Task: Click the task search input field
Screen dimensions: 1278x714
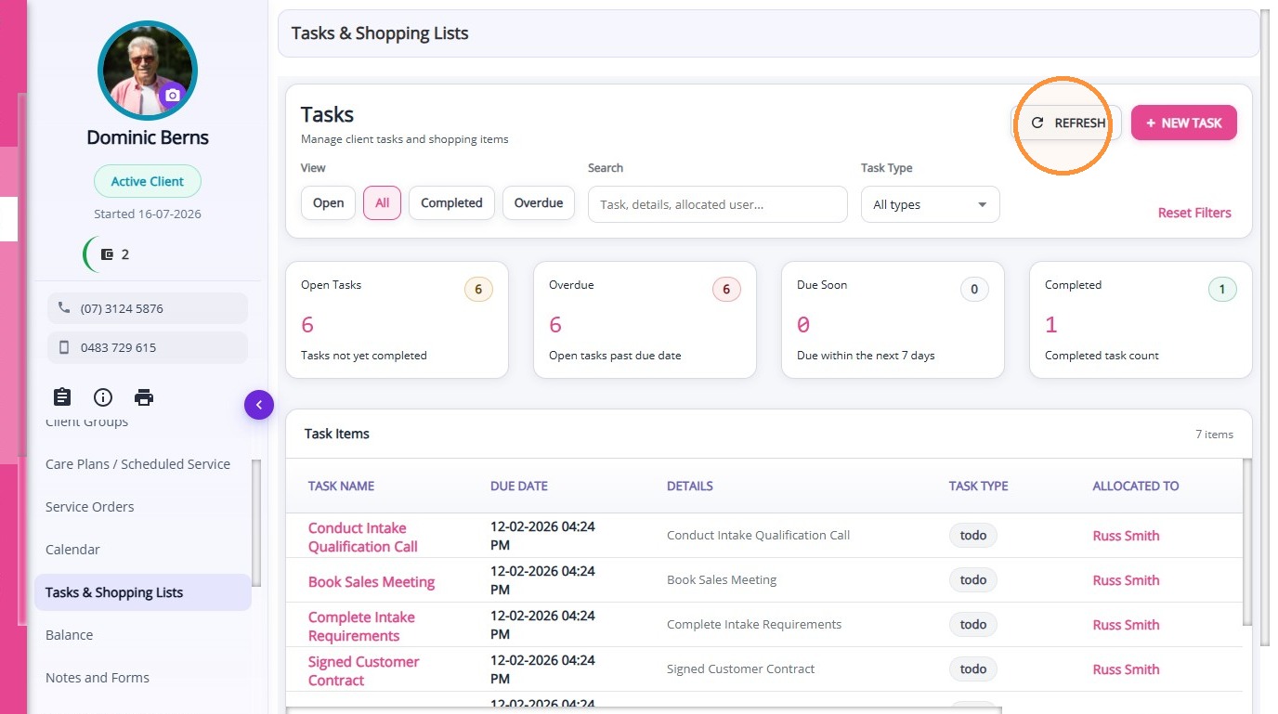Action: [x=717, y=204]
